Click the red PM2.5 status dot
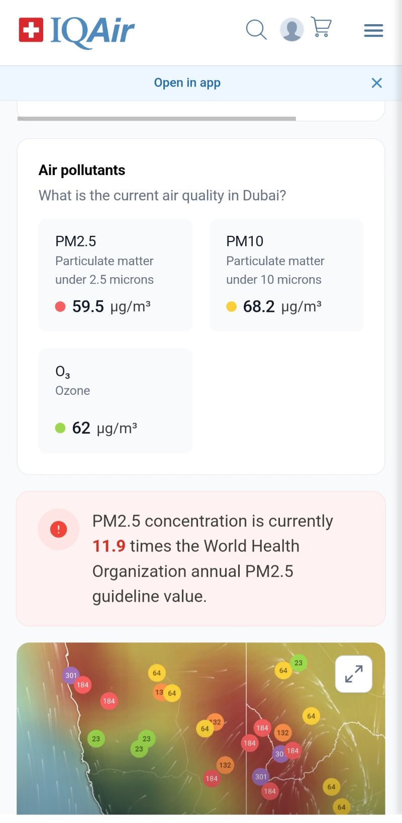 pyautogui.click(x=60, y=306)
